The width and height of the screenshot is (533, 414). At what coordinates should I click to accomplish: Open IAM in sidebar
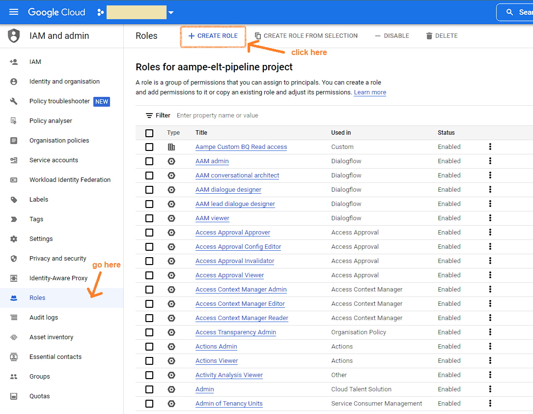click(x=35, y=62)
